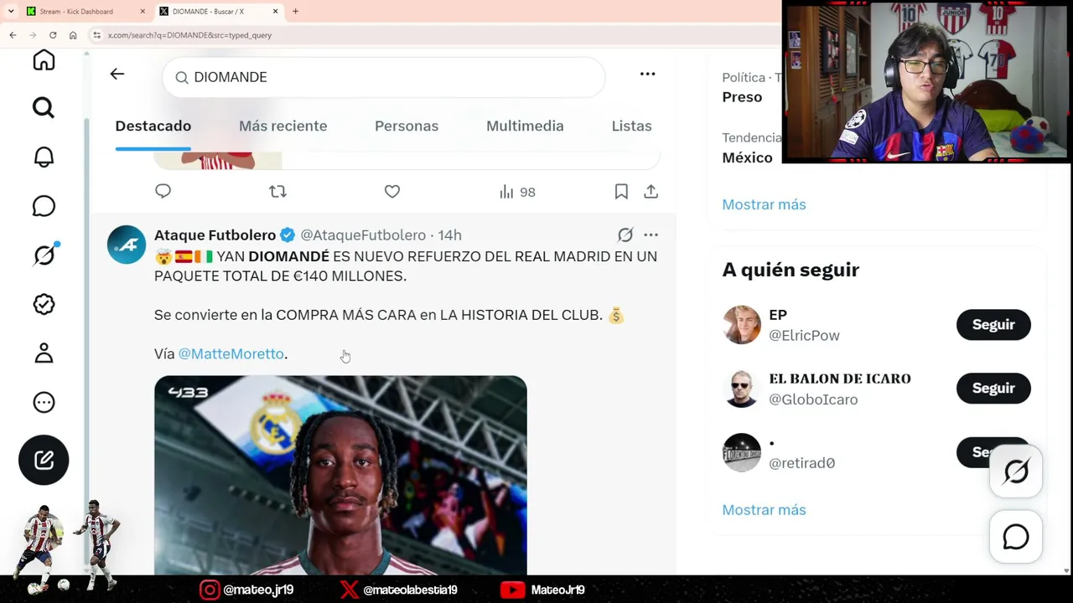Open the verified badge icon in the sidebar
1073x603 pixels.
coord(44,304)
